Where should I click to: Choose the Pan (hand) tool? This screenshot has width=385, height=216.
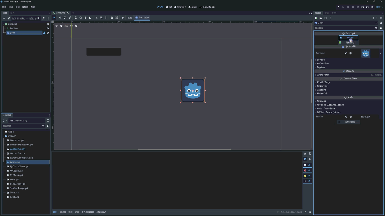85,18
